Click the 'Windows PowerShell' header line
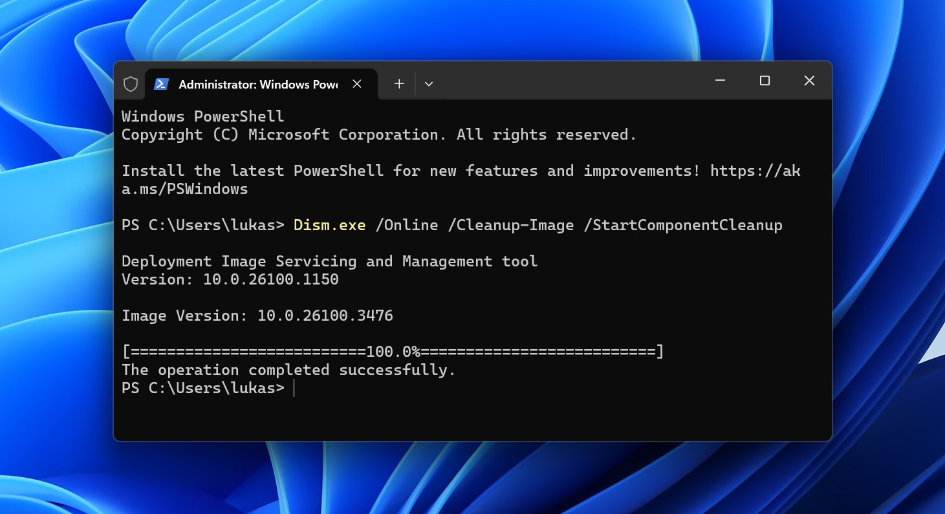This screenshot has height=514, width=945. (x=203, y=116)
